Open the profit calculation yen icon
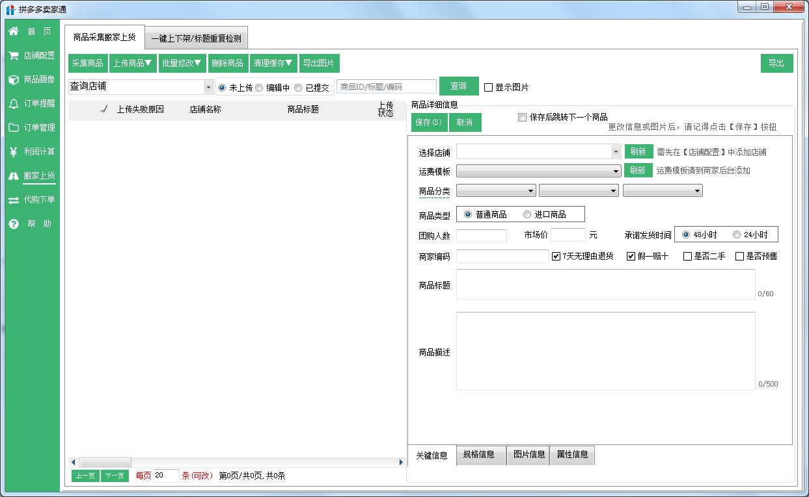This screenshot has height=497, width=809. point(14,151)
